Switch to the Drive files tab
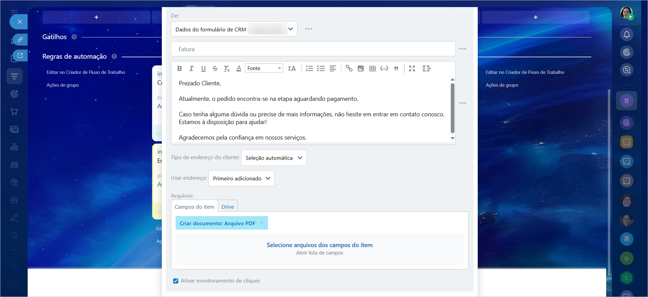Viewport: 648px width, 297px height. pyautogui.click(x=228, y=207)
